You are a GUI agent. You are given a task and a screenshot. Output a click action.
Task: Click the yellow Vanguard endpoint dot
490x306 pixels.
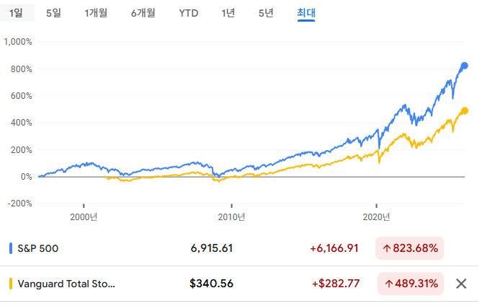pos(465,110)
